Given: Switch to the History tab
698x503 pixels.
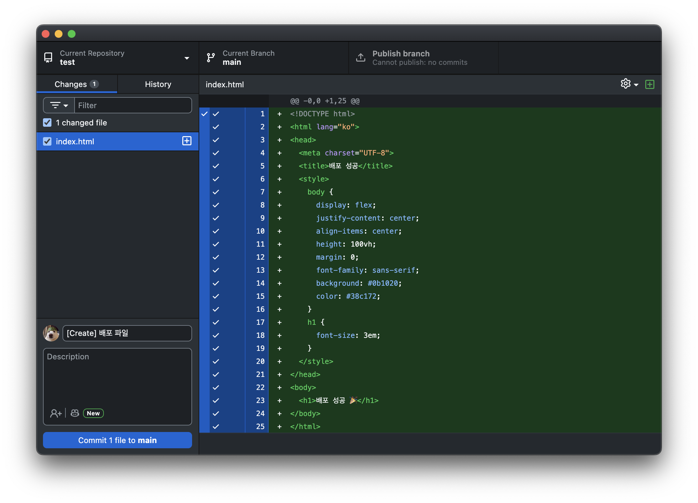Looking at the screenshot, I should pyautogui.click(x=158, y=84).
